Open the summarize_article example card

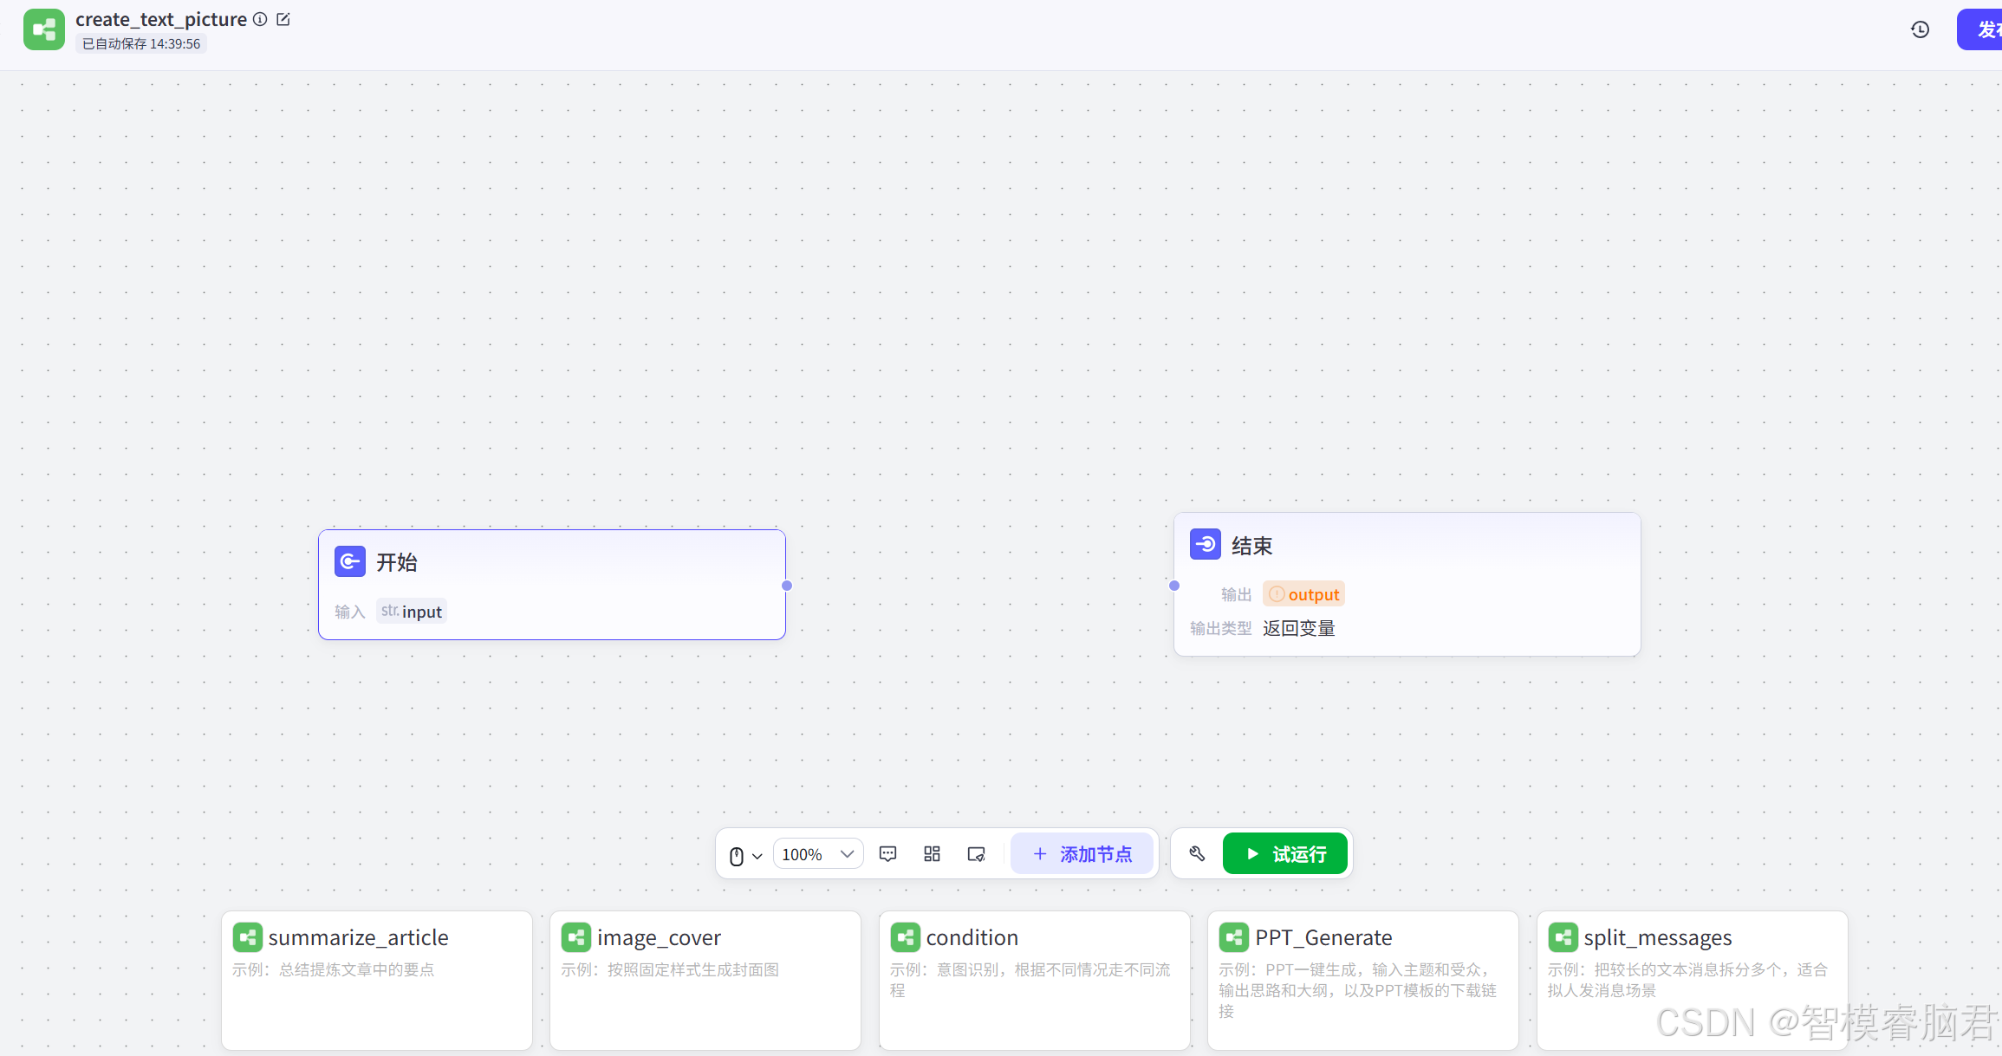click(376, 979)
